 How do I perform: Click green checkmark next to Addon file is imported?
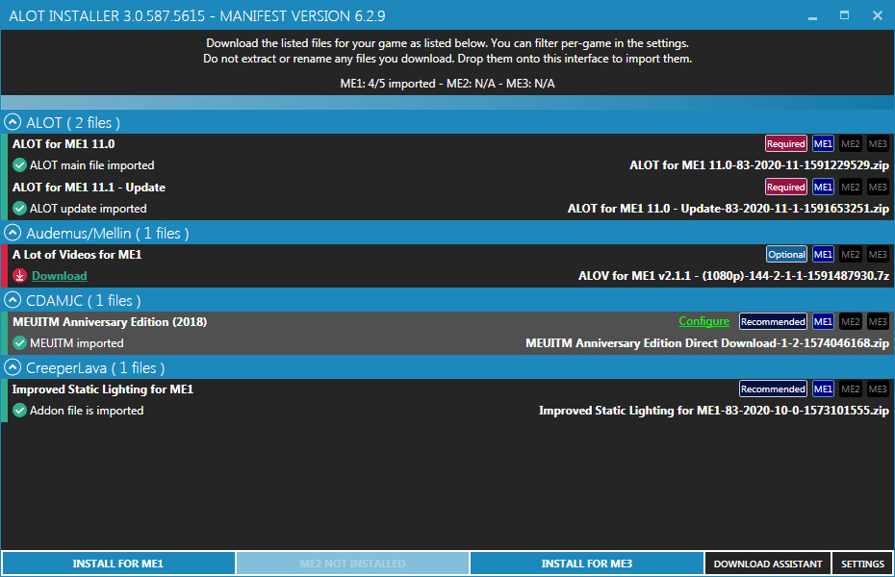(19, 411)
